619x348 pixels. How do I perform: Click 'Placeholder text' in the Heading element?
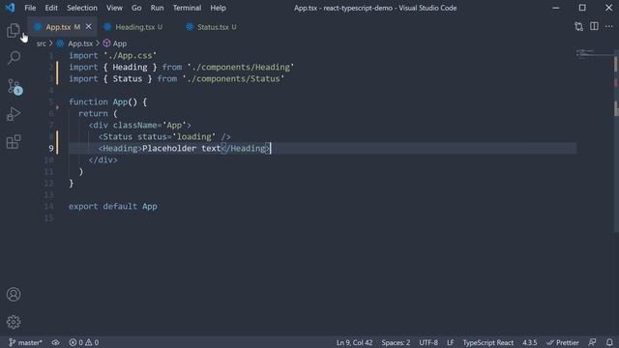(x=181, y=148)
